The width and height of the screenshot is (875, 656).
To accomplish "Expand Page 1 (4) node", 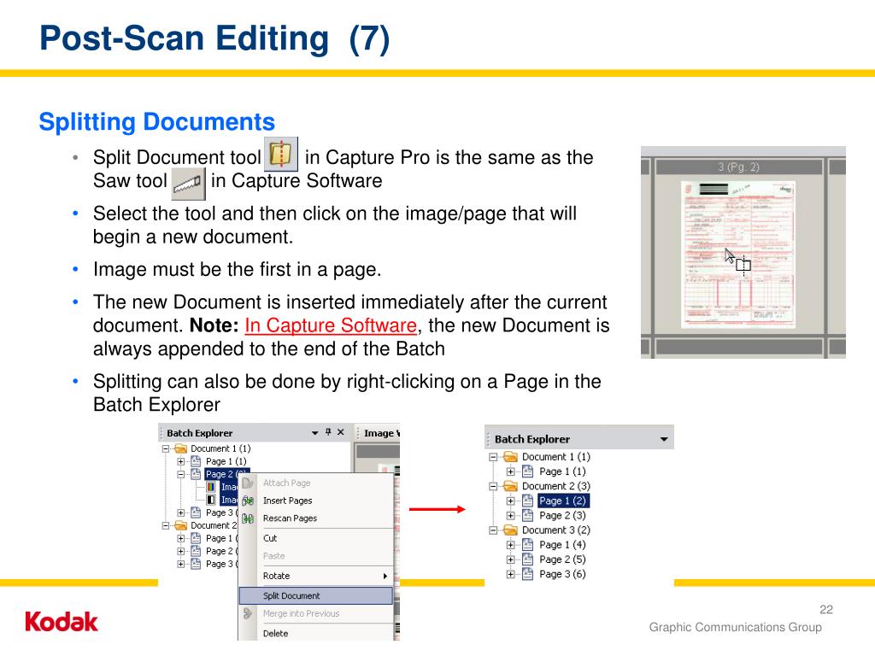I will (510, 545).
